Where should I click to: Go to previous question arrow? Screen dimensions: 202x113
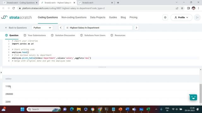pyautogui.click(x=61, y=28)
